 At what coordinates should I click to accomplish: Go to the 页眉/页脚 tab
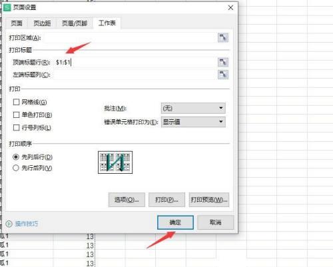tap(75, 23)
